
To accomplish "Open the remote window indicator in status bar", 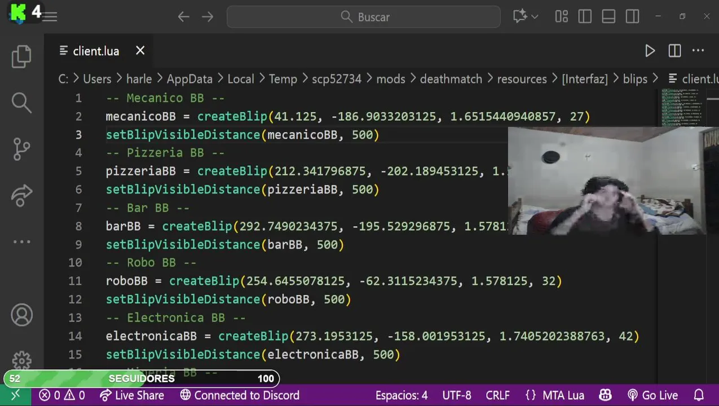I will point(16,395).
